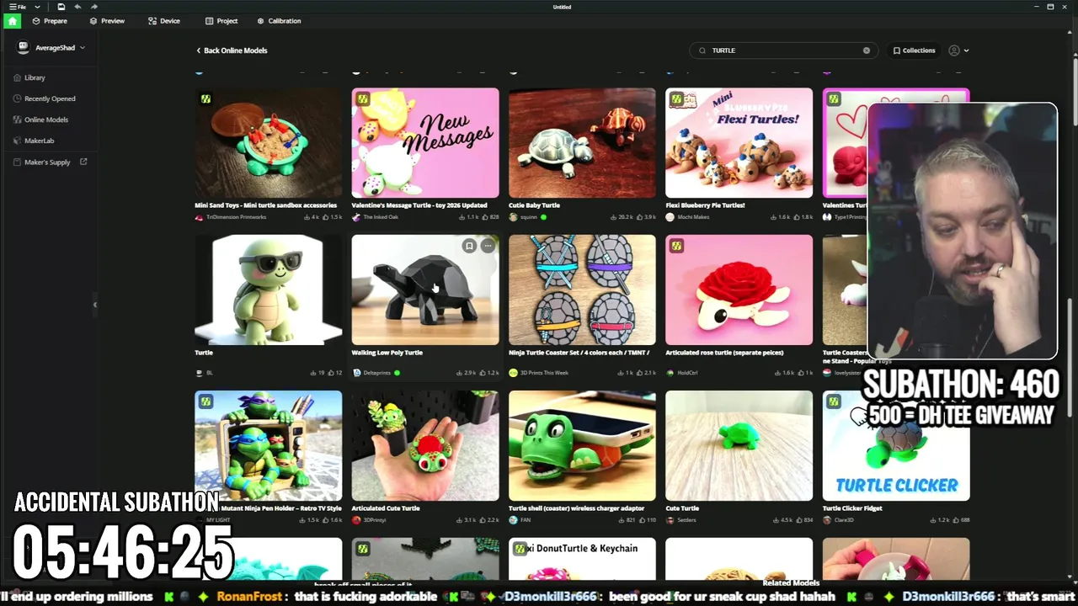Open the File hamburger menu
The height and width of the screenshot is (606, 1078).
pyautogui.click(x=17, y=7)
